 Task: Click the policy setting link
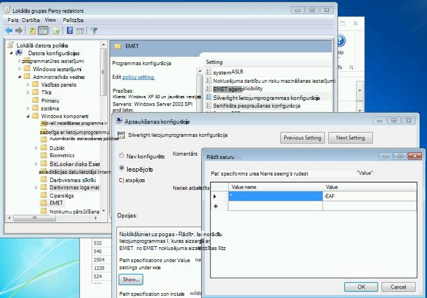(x=138, y=77)
